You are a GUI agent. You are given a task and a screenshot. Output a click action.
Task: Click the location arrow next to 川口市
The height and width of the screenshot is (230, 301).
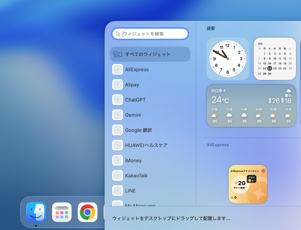pos(224,91)
